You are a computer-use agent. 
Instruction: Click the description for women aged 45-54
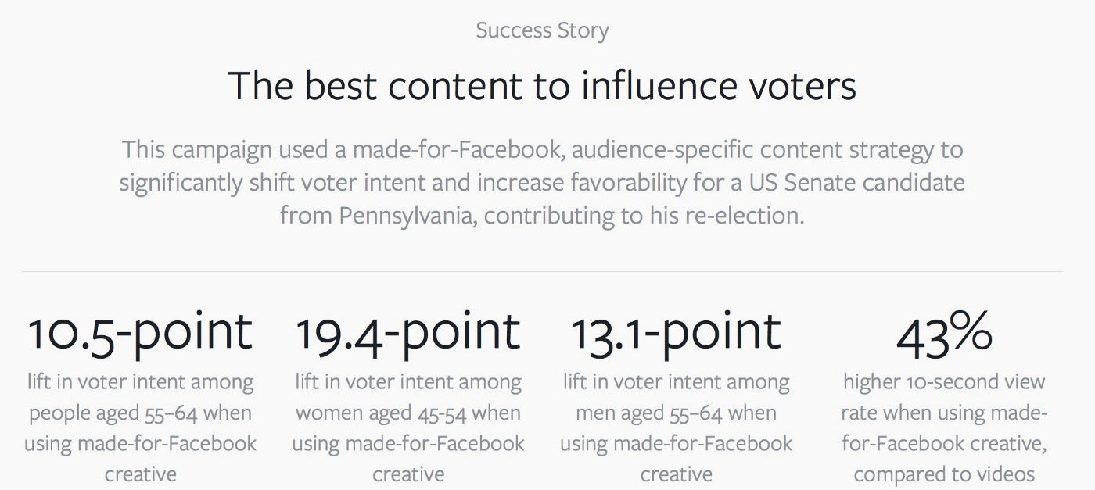coord(408,428)
